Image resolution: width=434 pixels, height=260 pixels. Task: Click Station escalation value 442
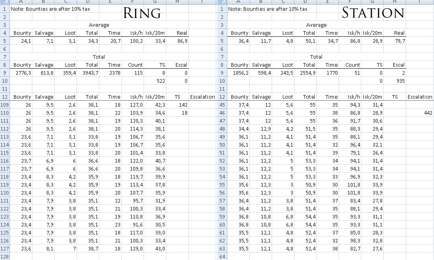coord(420,113)
